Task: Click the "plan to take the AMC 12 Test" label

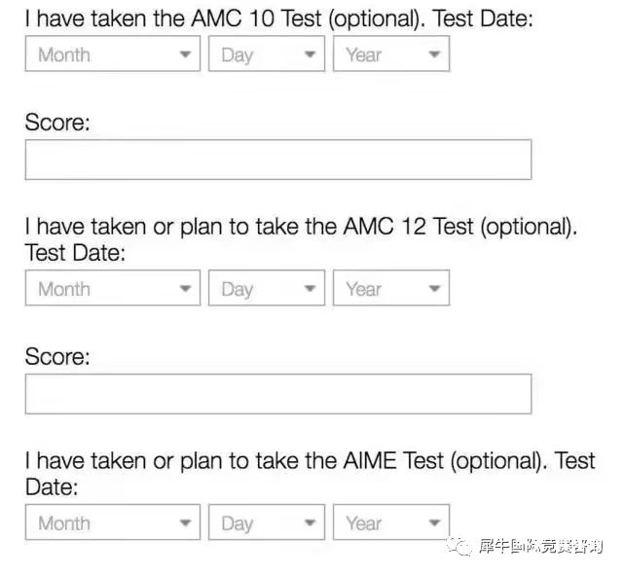Action: [x=292, y=227]
